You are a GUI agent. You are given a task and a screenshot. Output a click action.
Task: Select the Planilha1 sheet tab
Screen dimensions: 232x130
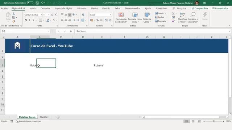click(44, 117)
